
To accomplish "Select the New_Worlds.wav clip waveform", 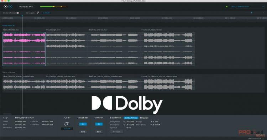I will 24,49.
